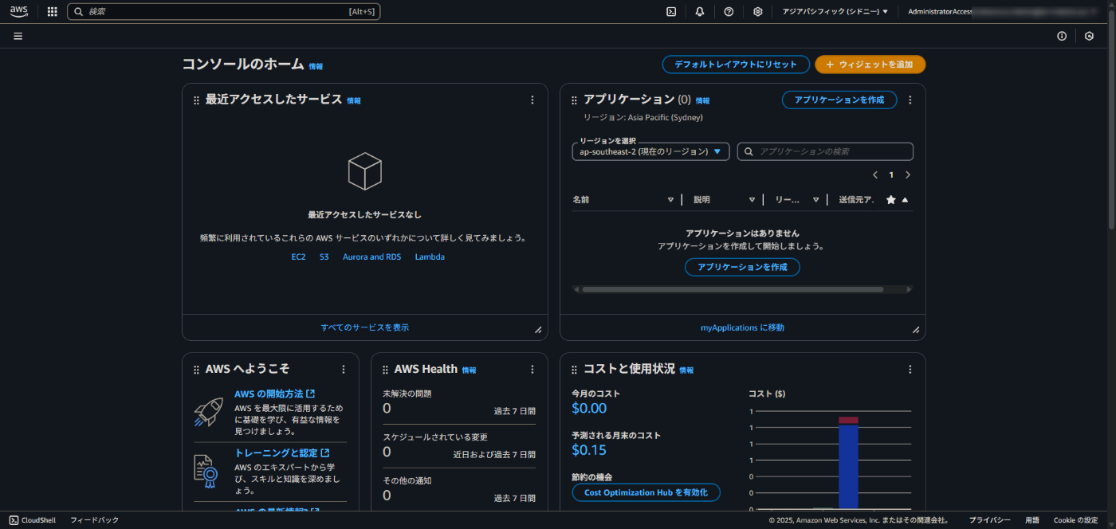Open the hamburger navigation menu

18,36
